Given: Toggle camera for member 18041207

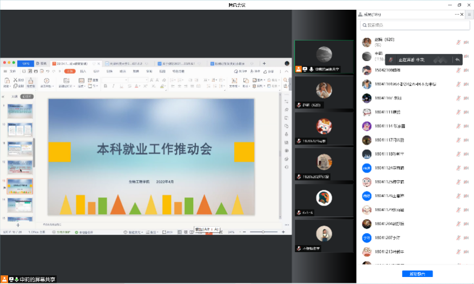Looking at the screenshot, I should click(x=466, y=237).
